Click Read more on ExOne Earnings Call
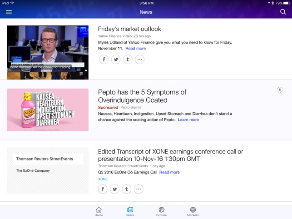The image size is (292, 219). tap(169, 172)
